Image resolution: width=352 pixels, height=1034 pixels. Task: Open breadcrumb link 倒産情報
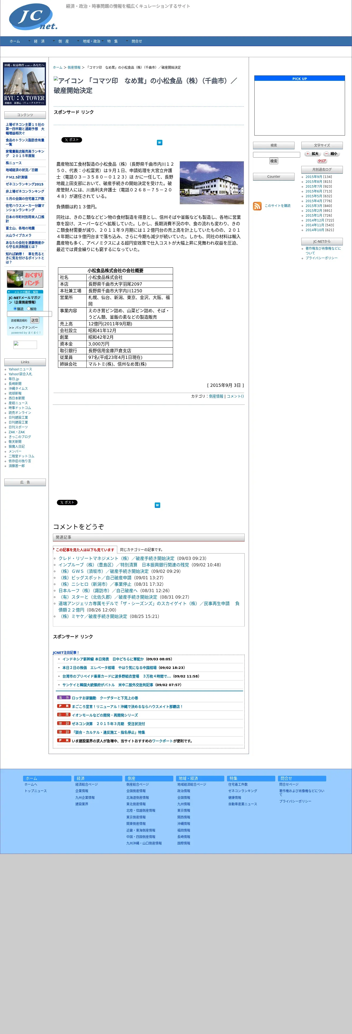74,67
